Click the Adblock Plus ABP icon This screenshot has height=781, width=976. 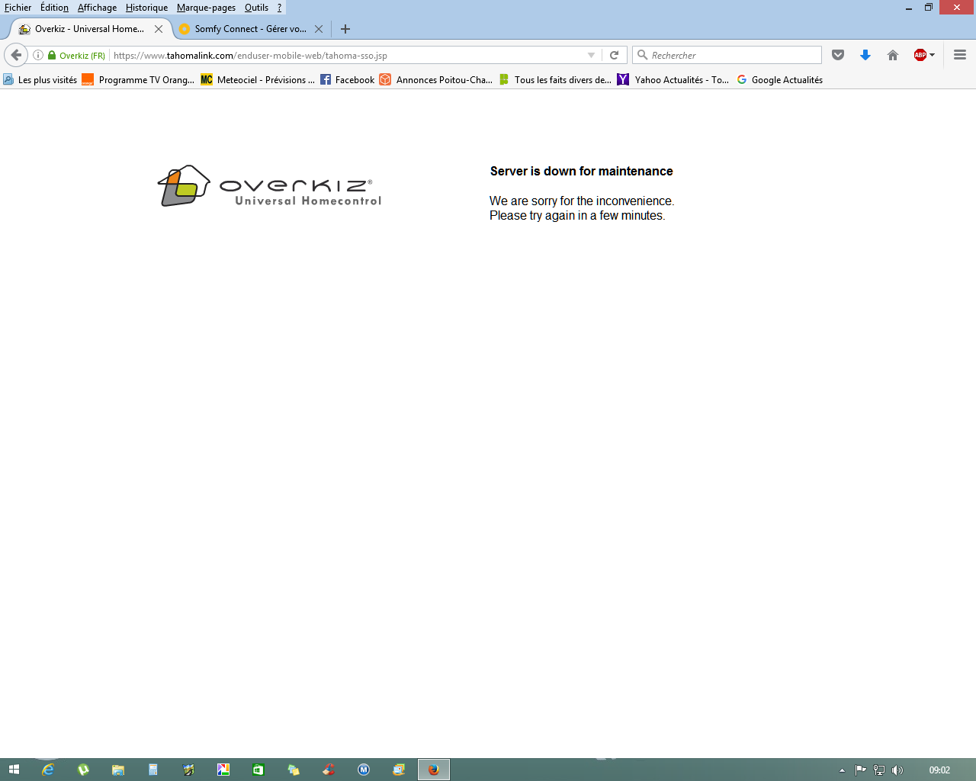point(920,55)
